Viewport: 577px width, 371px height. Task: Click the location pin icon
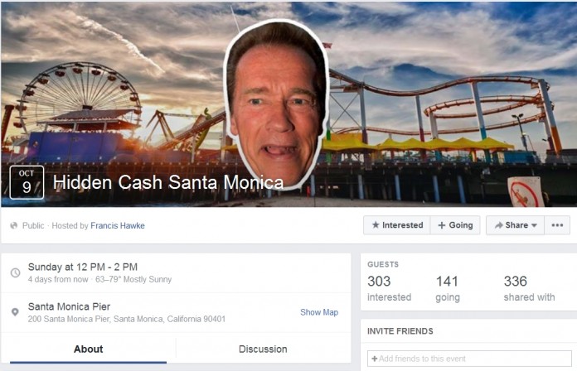(15, 312)
